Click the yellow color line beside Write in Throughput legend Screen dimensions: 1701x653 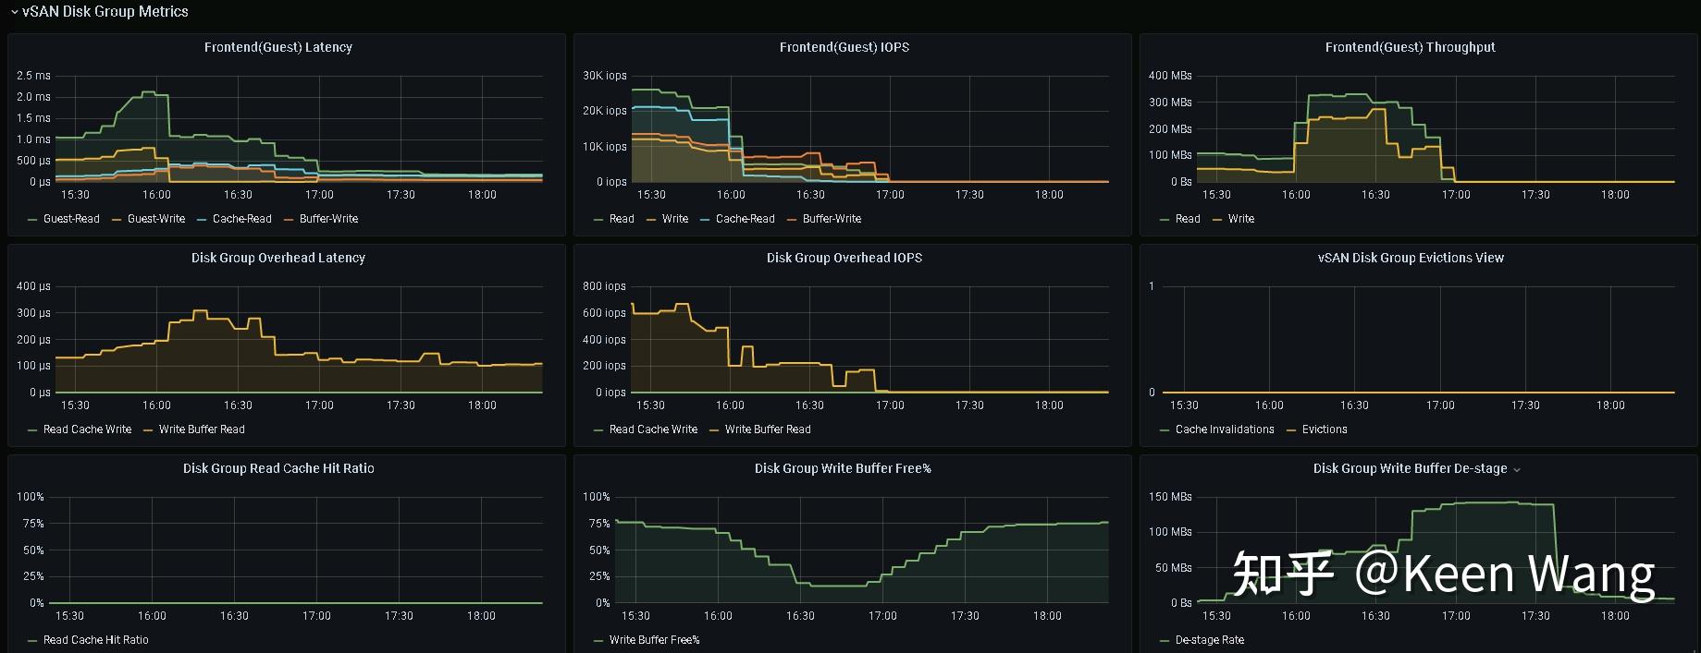(1218, 219)
